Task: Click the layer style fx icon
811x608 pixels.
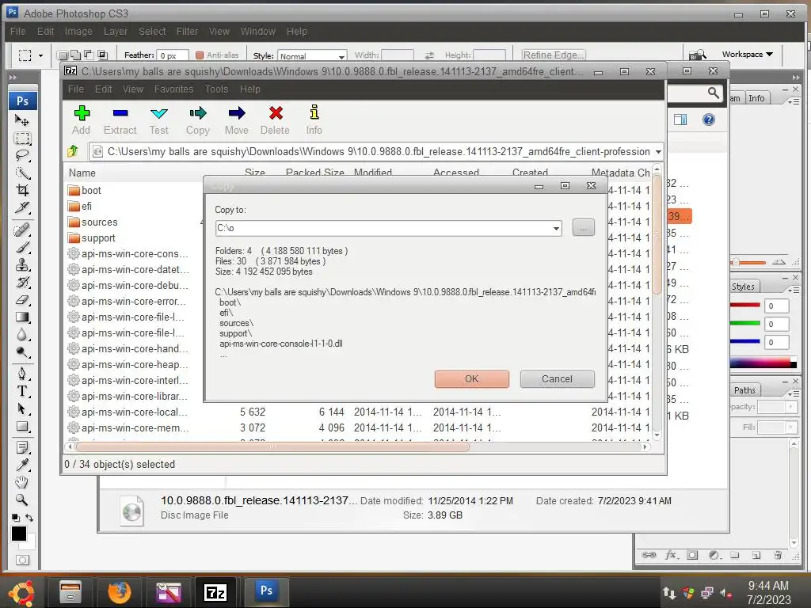Action: pos(671,555)
